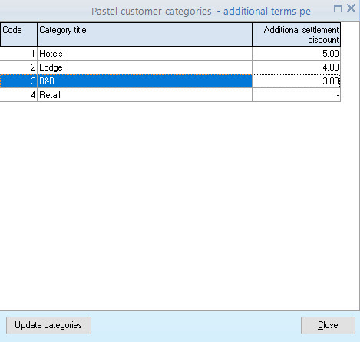Click the highlighted B&B category cell
360x342 pixels.
click(x=144, y=81)
